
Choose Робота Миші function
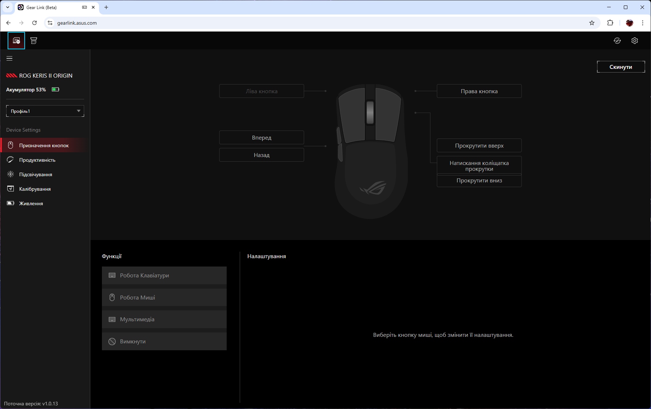pyautogui.click(x=164, y=297)
